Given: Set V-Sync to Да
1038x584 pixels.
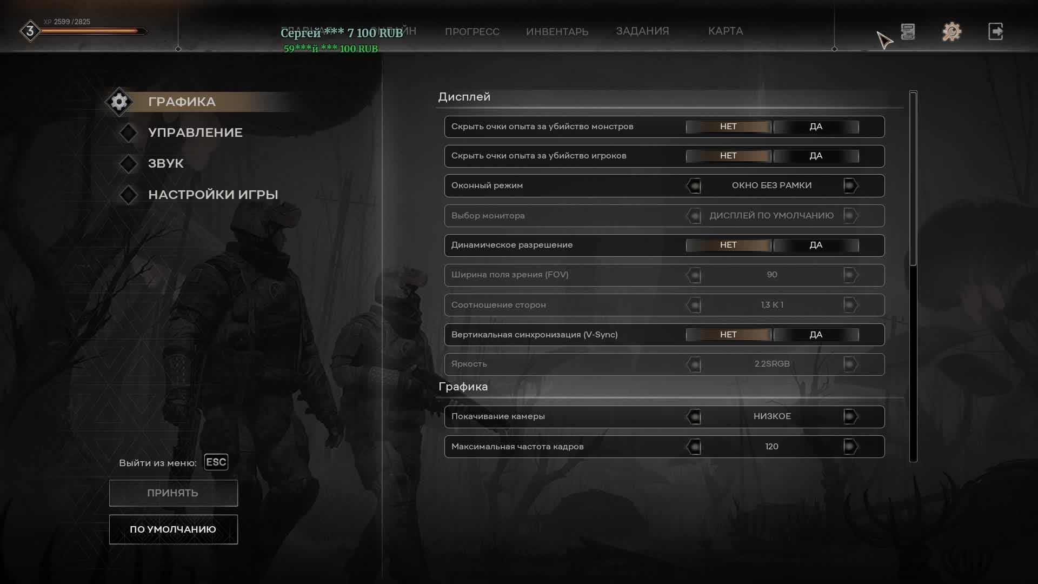Looking at the screenshot, I should 816,335.
